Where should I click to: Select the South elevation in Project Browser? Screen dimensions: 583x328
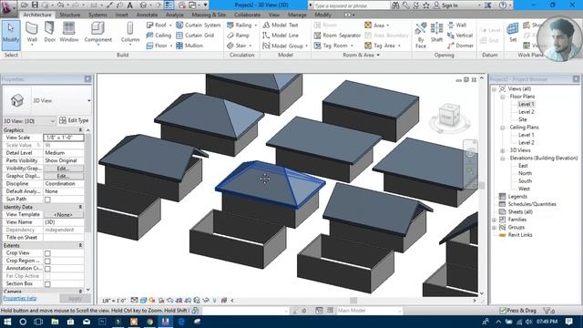(x=525, y=181)
